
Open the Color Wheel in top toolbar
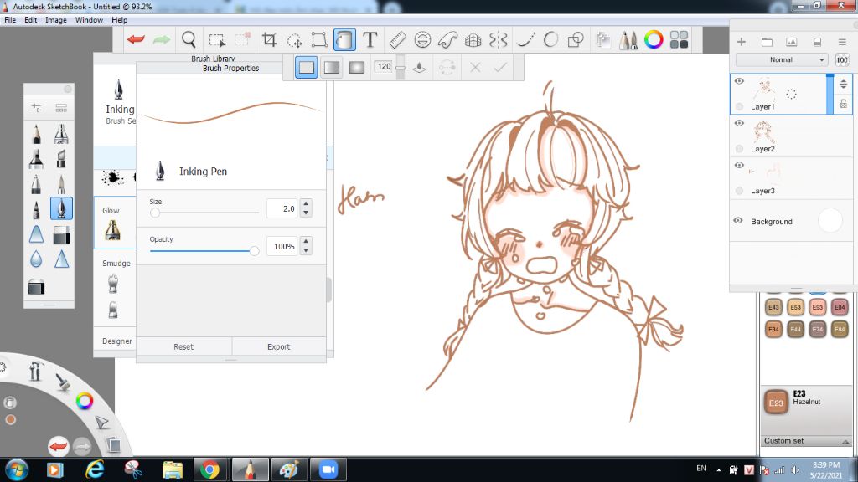[654, 39]
